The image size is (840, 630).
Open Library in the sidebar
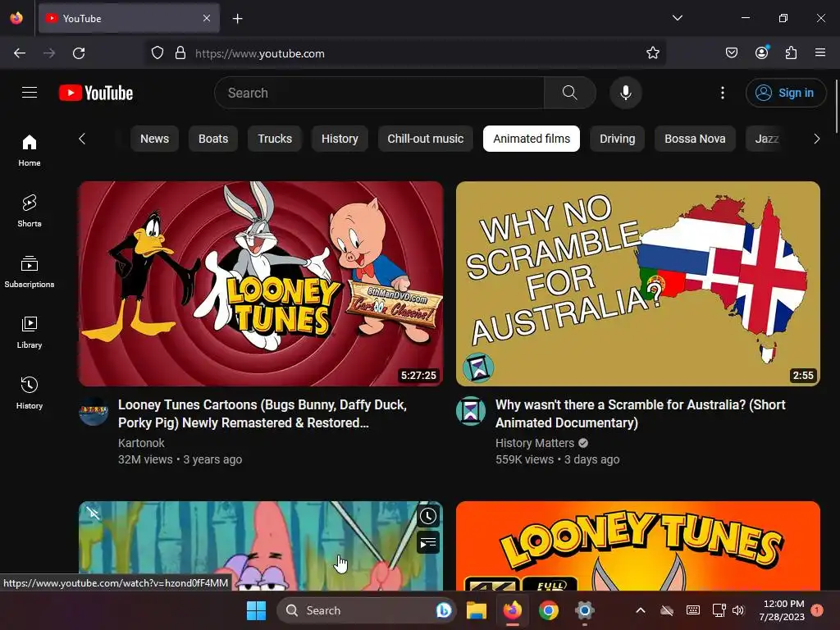(30, 332)
